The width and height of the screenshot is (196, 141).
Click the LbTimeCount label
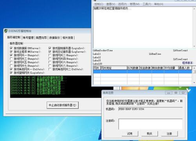coord(180,59)
